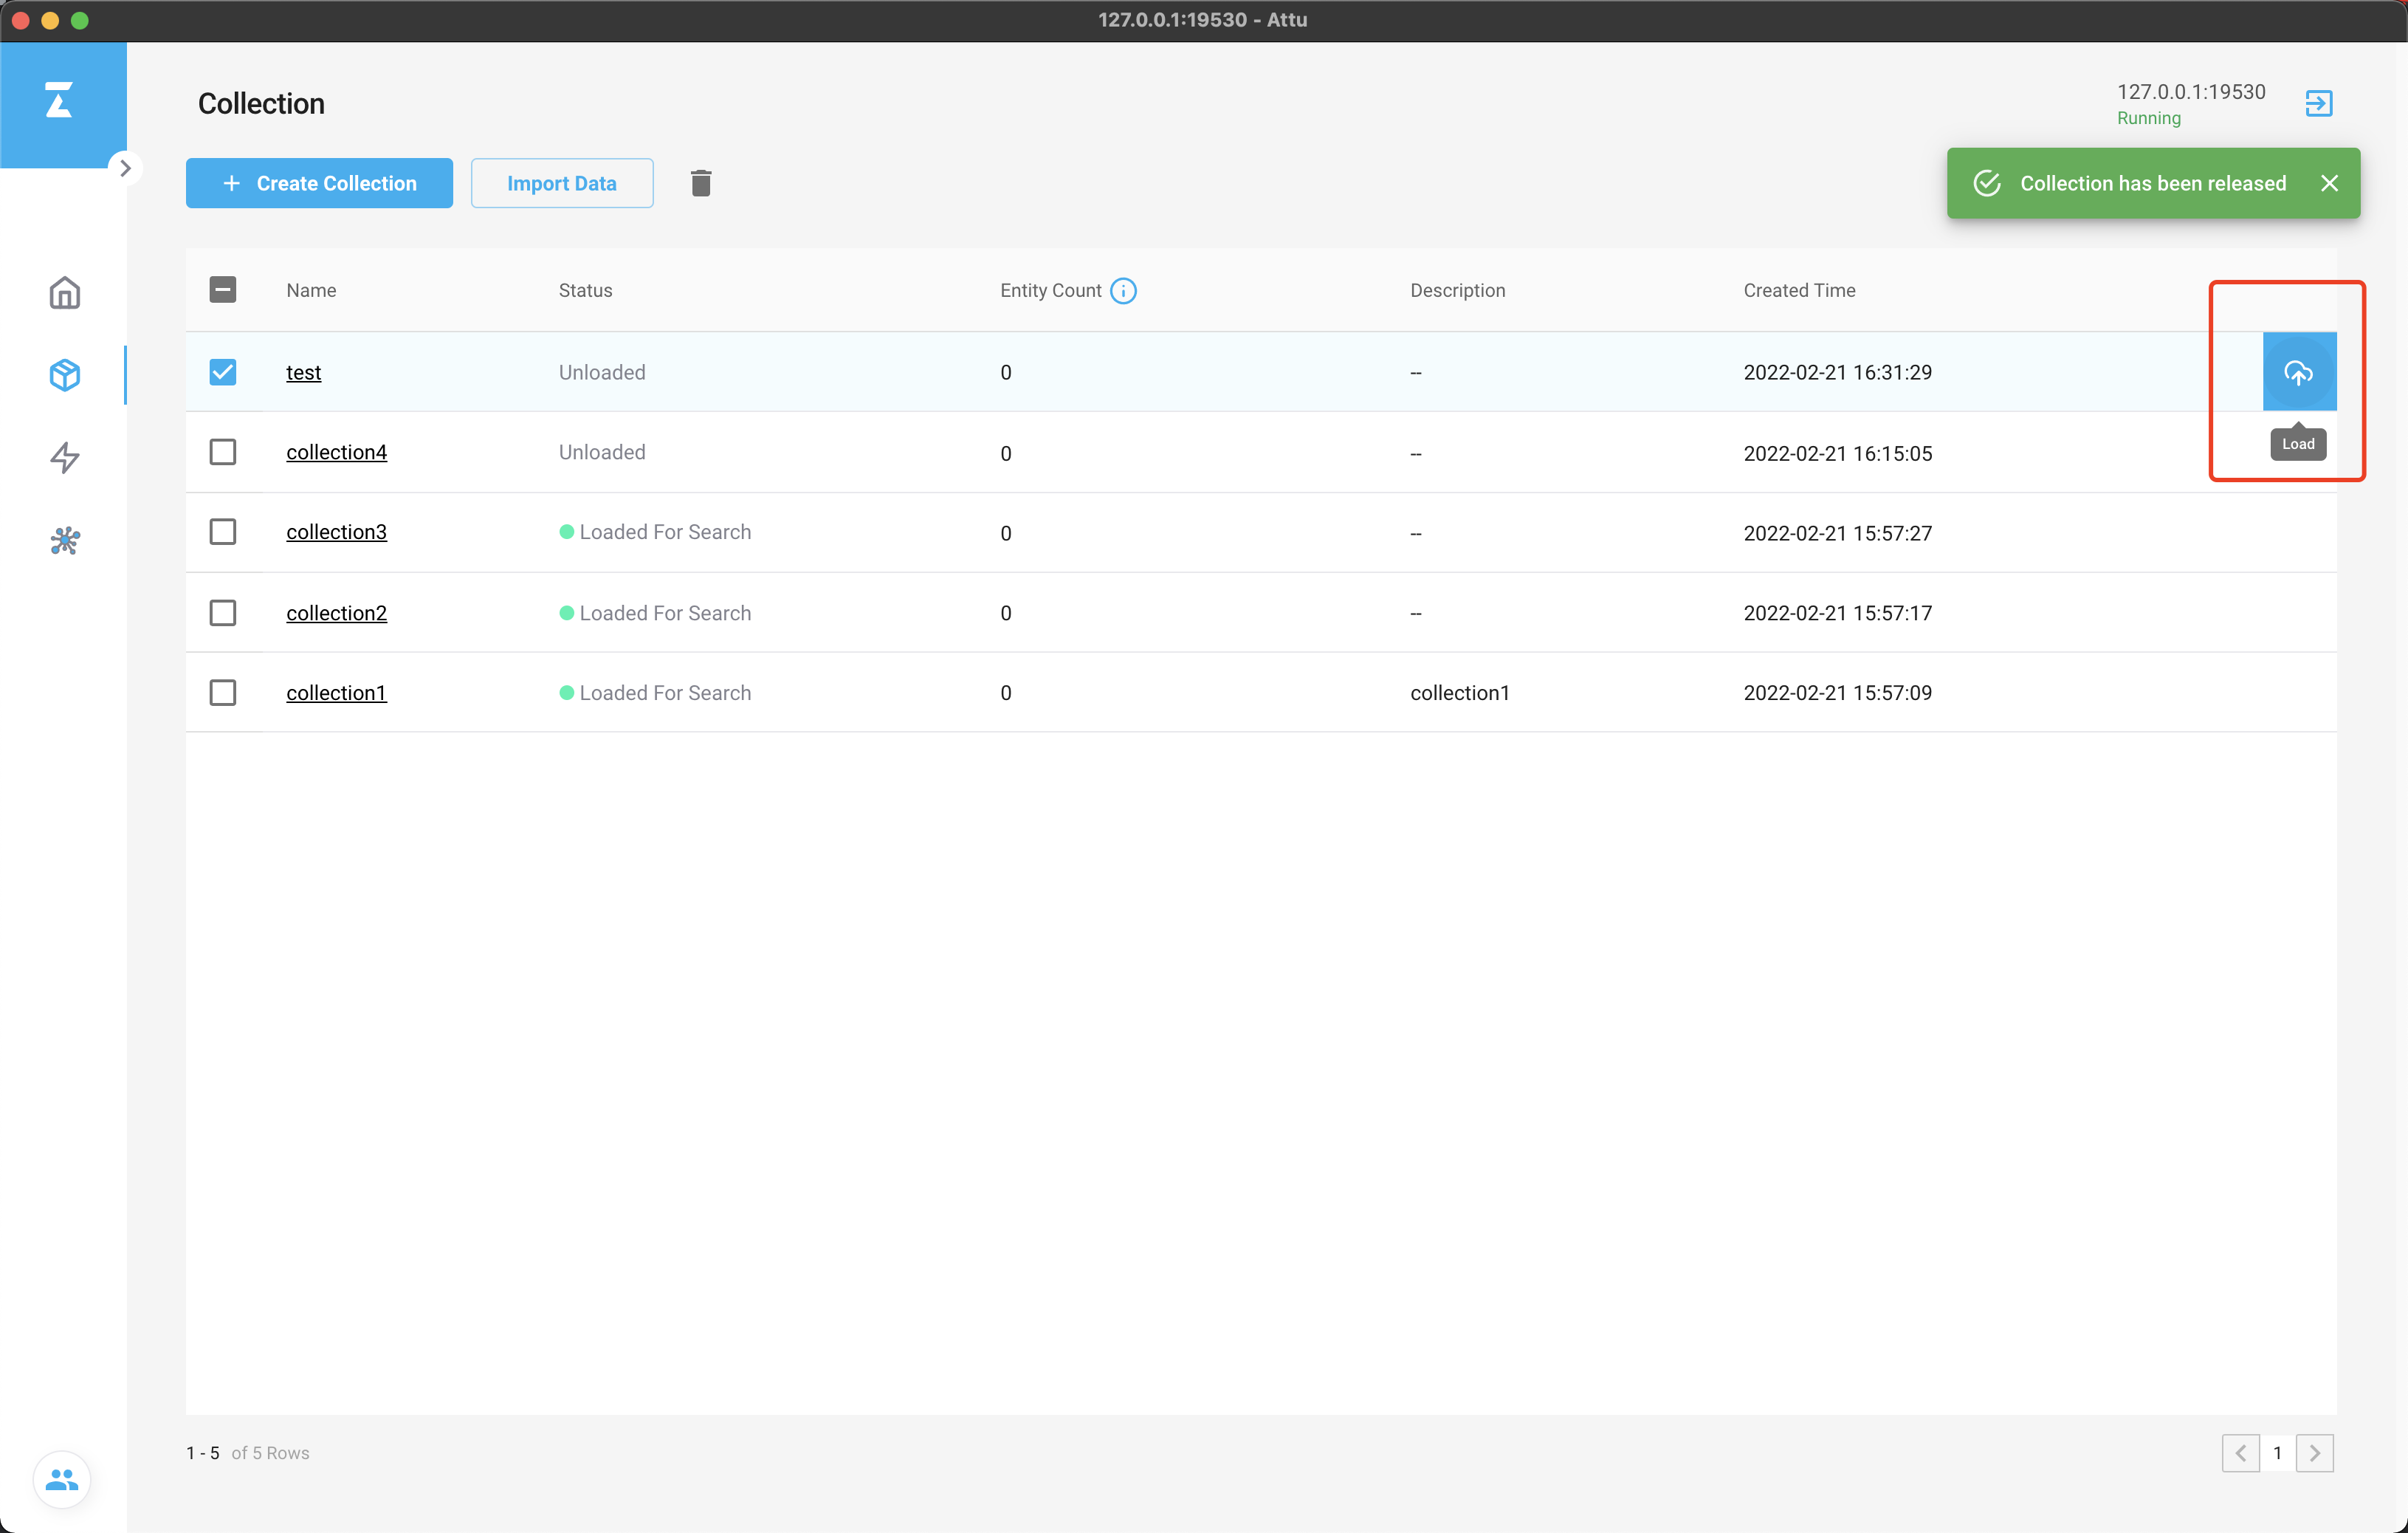Expand the Entity Count info tooltip
Viewport: 2408px width, 1533px height.
coord(1125,289)
